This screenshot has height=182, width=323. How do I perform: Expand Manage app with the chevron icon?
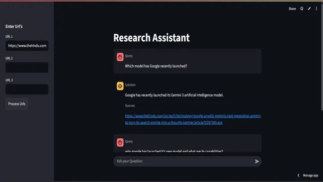pos(299,175)
